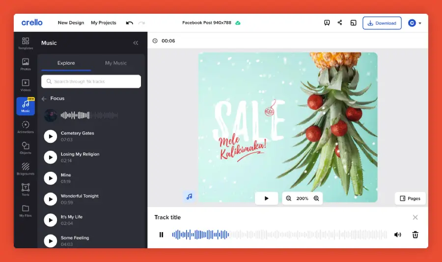Click the 200% zoom level value
Screen dimensions: 442x262
tap(302, 198)
